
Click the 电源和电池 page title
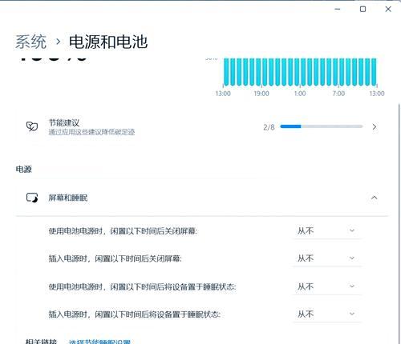pyautogui.click(x=108, y=42)
